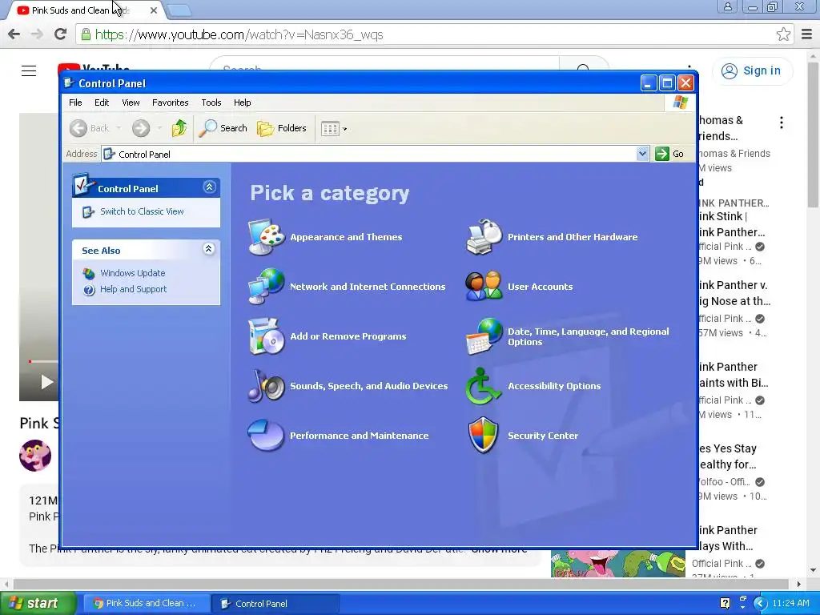This screenshot has height=615, width=820.
Task: Click the Chrome horizontal scrollbar
Action: (x=402, y=584)
